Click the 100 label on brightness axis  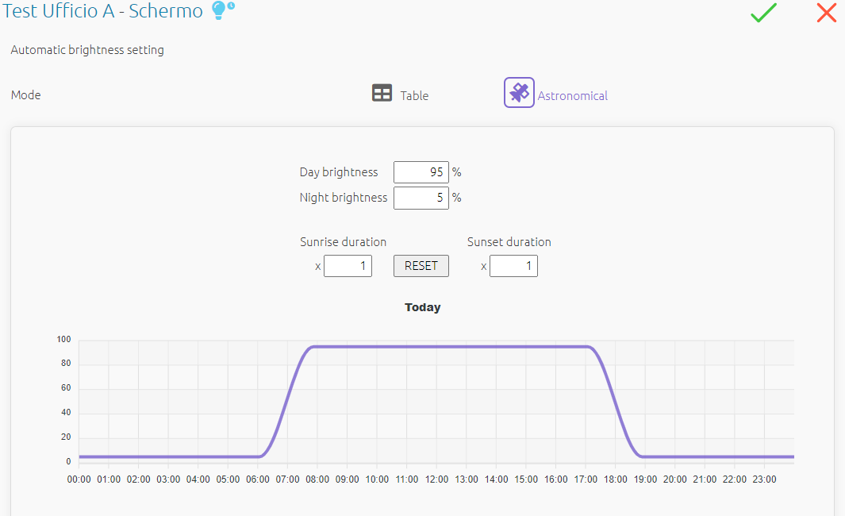(63, 340)
